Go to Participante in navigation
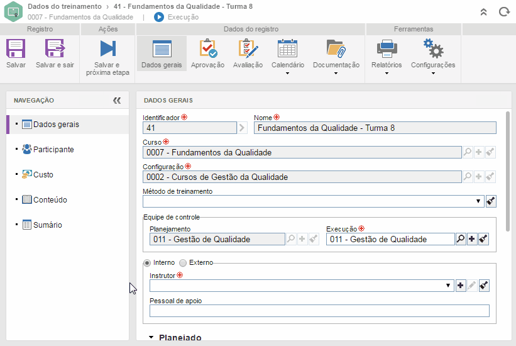The image size is (516, 346). click(x=53, y=150)
